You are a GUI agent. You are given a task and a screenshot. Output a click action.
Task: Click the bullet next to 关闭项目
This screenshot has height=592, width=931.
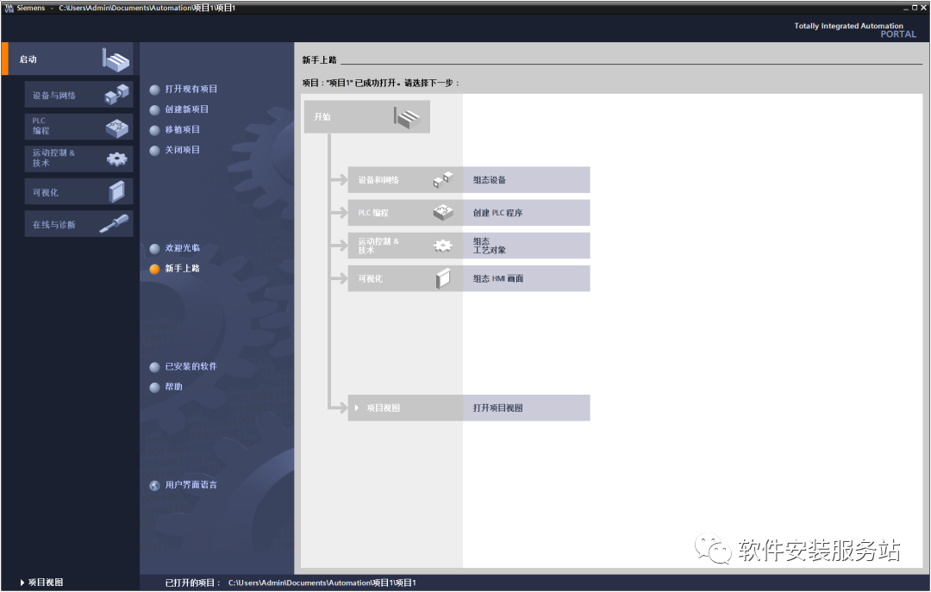click(x=154, y=150)
